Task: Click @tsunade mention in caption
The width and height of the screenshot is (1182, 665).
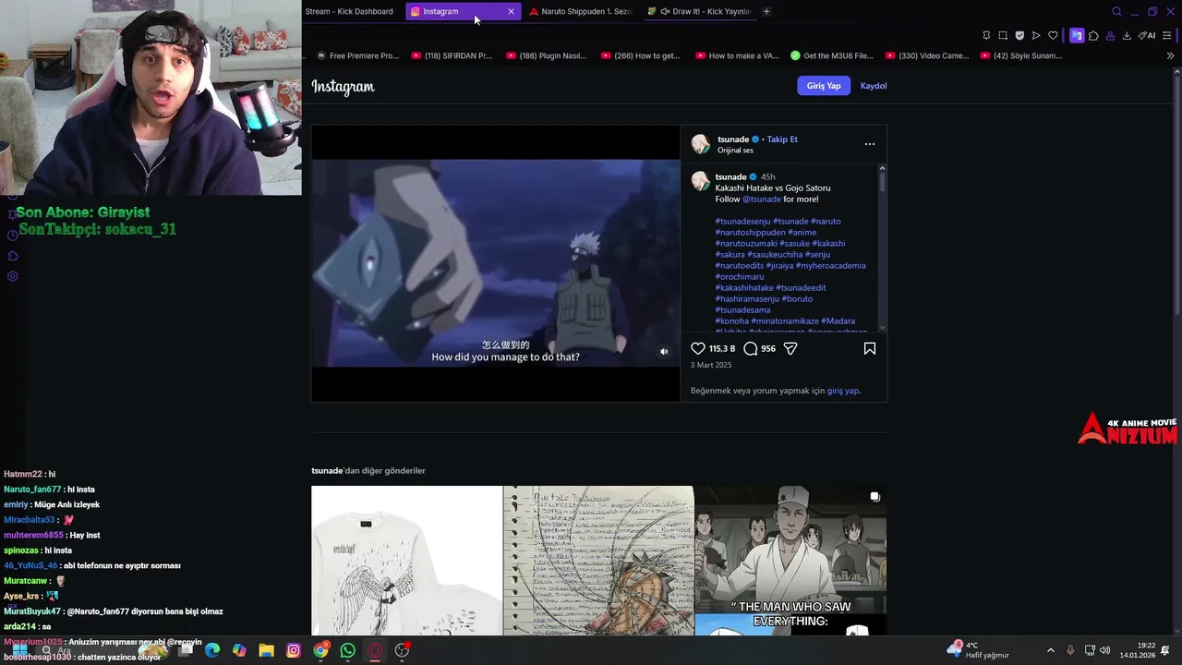Action: pyautogui.click(x=762, y=199)
